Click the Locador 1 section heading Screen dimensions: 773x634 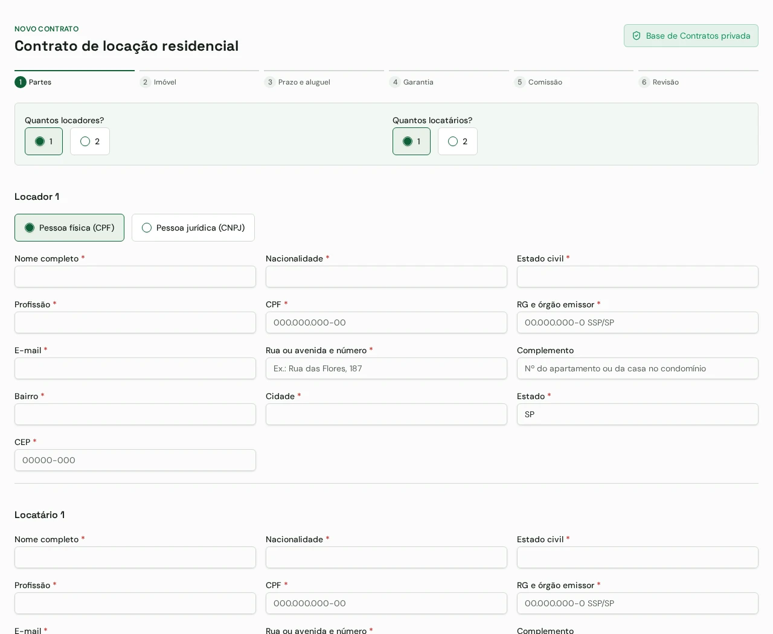(x=37, y=197)
